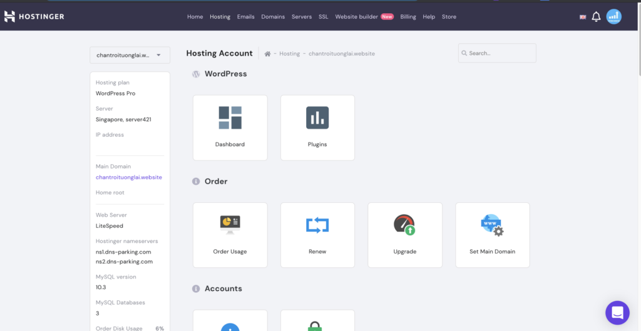The width and height of the screenshot is (641, 331).
Task: Go to the Domains menu item
Action: 273,17
